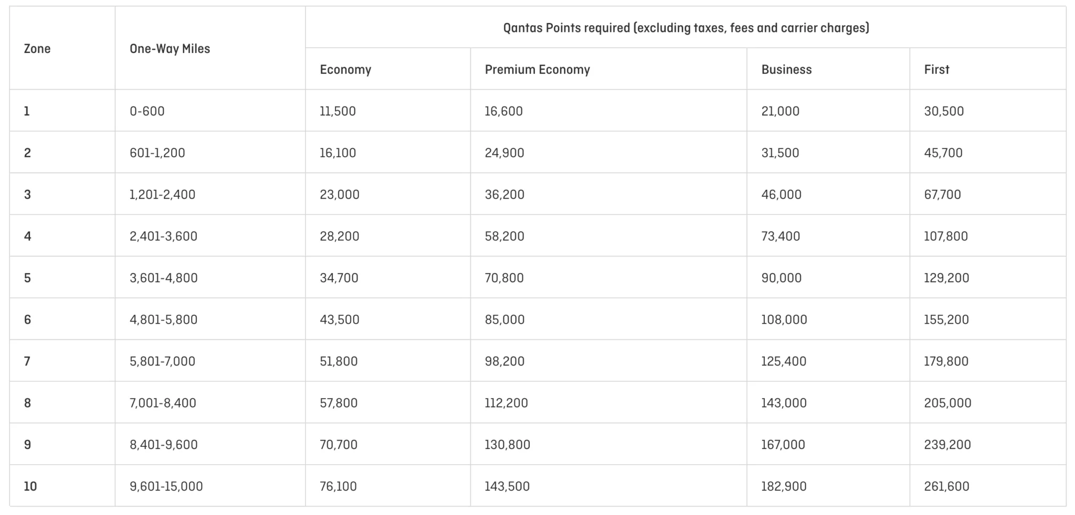The width and height of the screenshot is (1075, 515).
Task: Select the Zone 6 First value 155,200
Action: [x=946, y=320]
